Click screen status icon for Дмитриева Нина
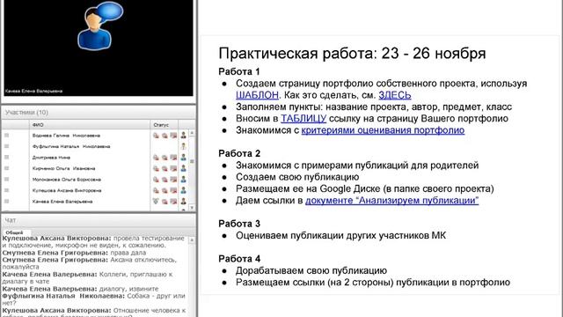This screenshot has width=563, height=317. point(173,158)
